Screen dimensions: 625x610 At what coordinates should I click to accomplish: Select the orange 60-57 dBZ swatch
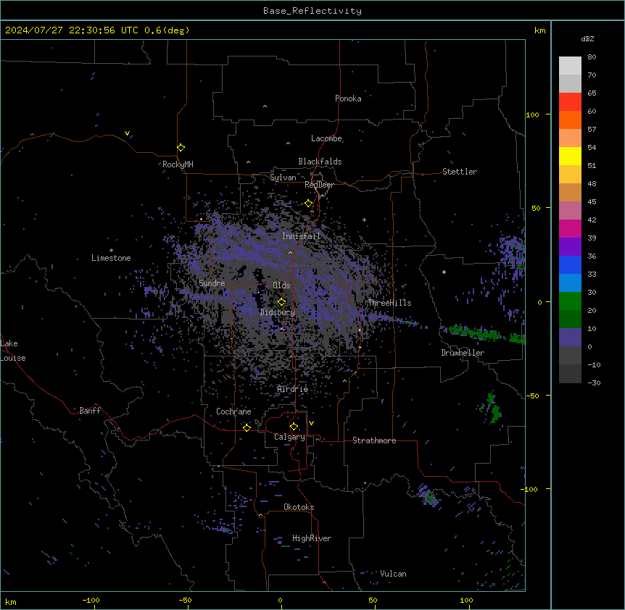pyautogui.click(x=570, y=120)
